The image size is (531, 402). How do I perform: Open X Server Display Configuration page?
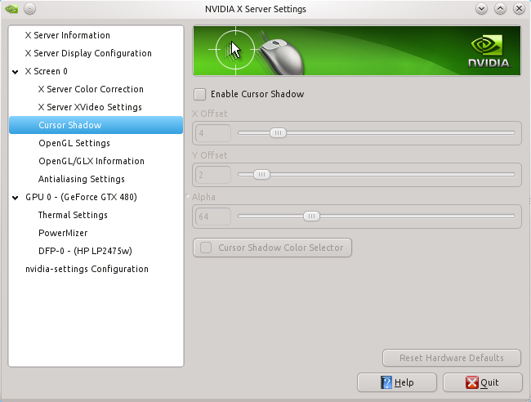tap(88, 53)
